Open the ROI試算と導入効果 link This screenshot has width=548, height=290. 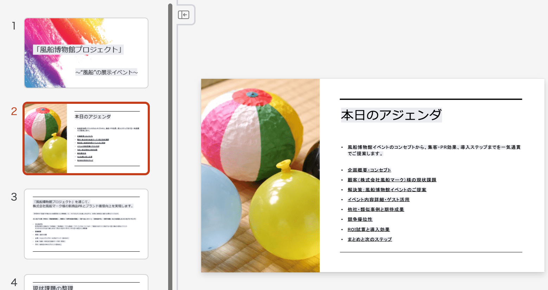point(369,229)
